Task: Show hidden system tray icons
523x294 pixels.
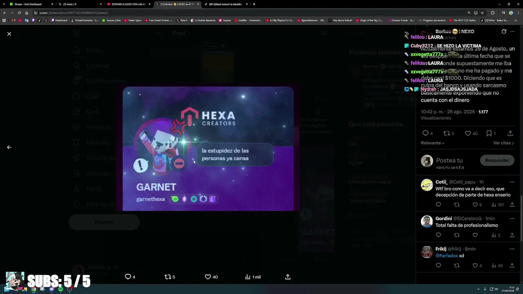Action: point(479,289)
